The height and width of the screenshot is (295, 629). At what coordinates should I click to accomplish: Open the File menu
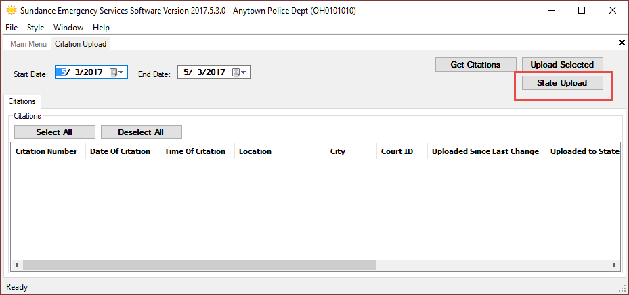pos(12,28)
